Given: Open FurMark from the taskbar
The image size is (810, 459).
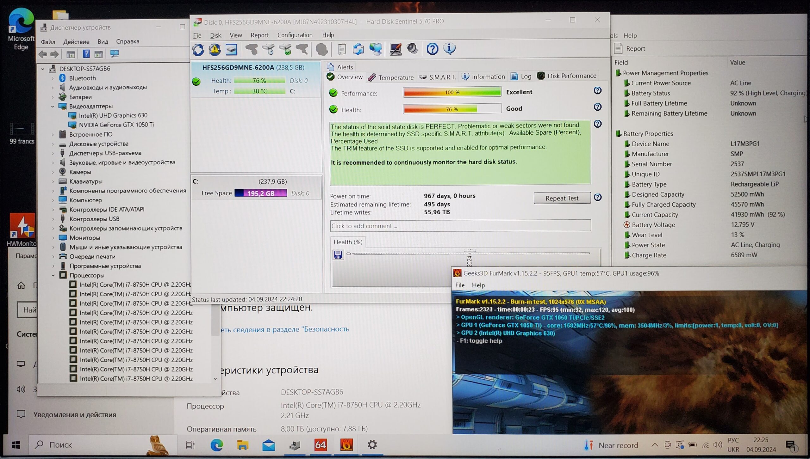Looking at the screenshot, I should [346, 445].
